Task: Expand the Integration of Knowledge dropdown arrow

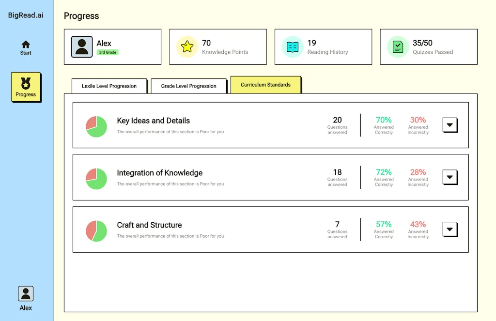Action: click(x=450, y=177)
